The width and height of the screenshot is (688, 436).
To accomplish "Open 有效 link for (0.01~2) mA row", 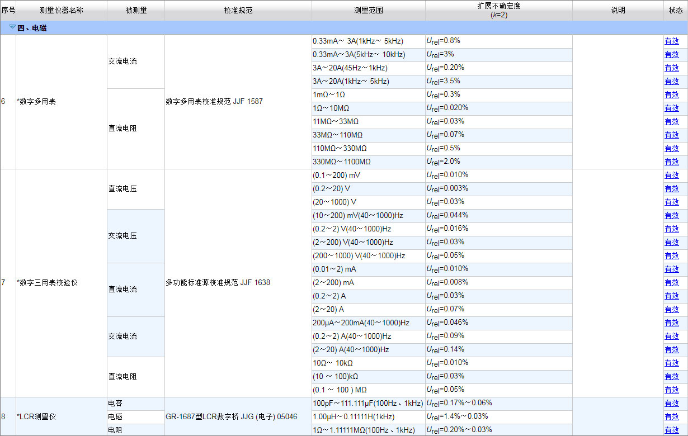I will tap(671, 269).
